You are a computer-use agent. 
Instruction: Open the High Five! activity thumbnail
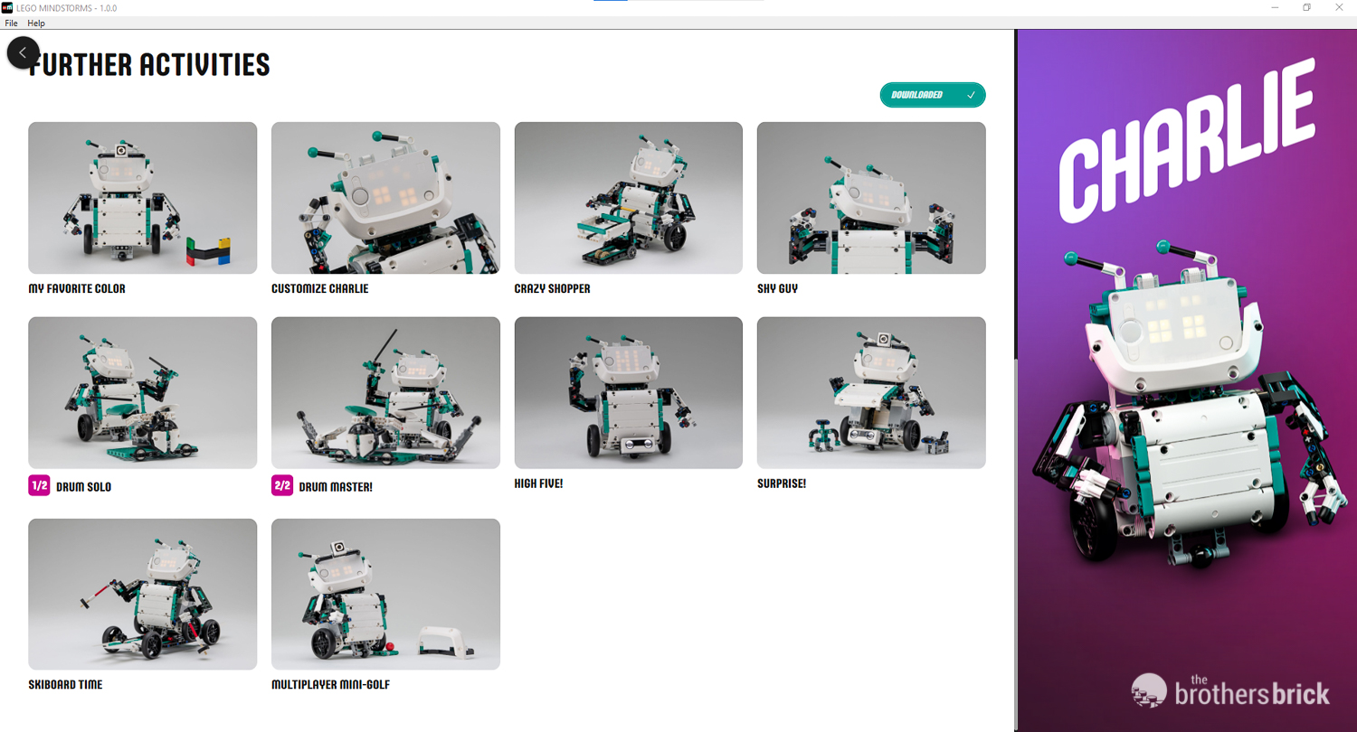[628, 392]
